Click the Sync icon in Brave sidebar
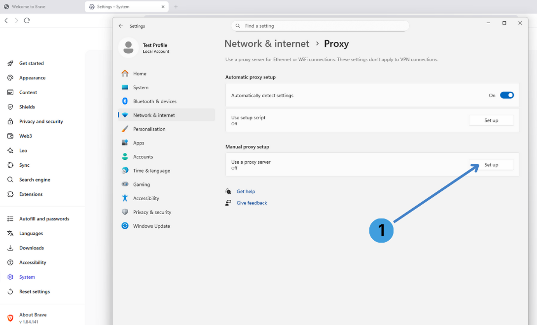The height and width of the screenshot is (325, 537). (10, 165)
